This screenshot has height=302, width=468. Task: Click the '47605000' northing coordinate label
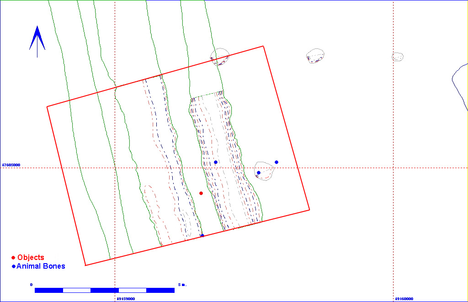pos(11,165)
